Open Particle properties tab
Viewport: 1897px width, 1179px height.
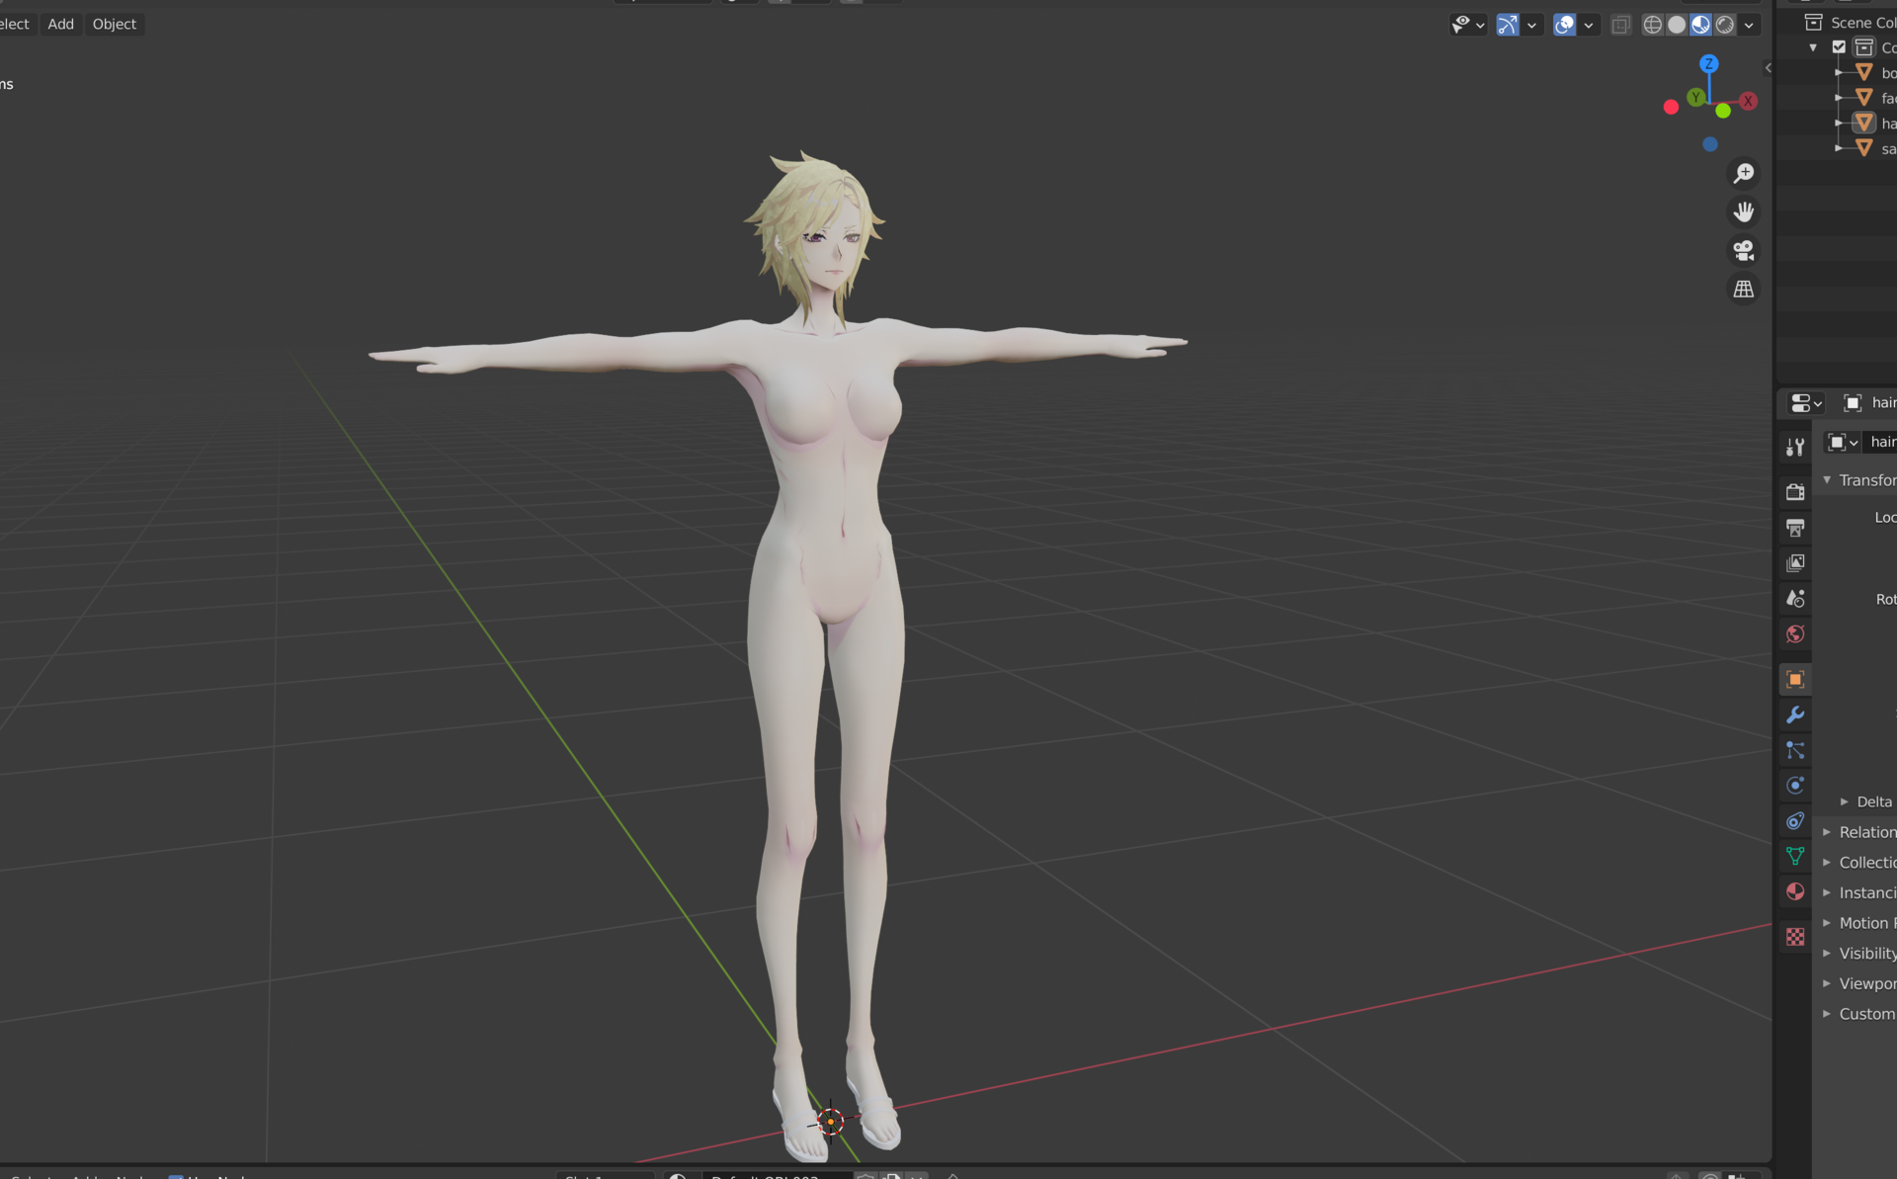pyautogui.click(x=1795, y=750)
